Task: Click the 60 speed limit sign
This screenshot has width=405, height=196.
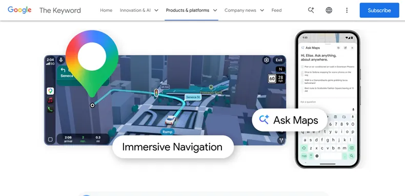Action: point(272,78)
